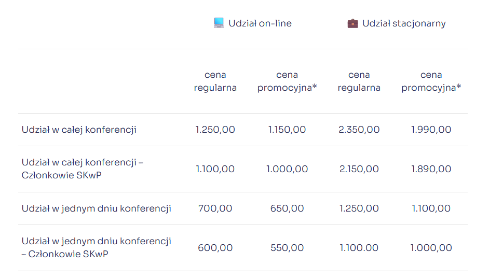Click the one-day Członkowie SKwP row label
This screenshot has width=489, height=280.
[97, 248]
